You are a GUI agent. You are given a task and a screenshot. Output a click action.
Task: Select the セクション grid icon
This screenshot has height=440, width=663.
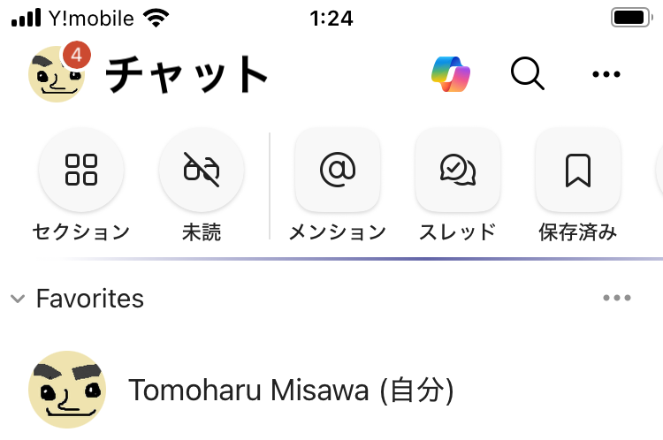click(x=81, y=170)
